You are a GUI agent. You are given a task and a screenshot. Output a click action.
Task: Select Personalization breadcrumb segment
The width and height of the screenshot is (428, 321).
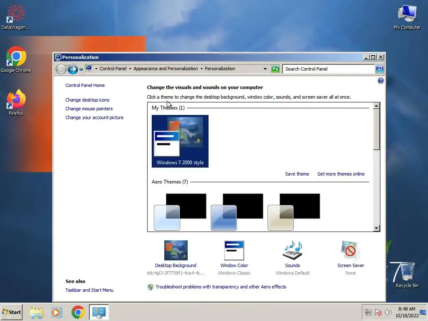pyautogui.click(x=220, y=69)
